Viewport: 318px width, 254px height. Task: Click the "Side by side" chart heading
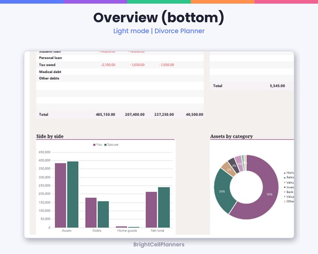pyautogui.click(x=50, y=136)
